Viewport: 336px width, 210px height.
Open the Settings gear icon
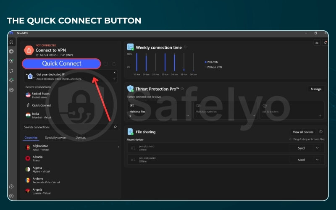pos(11,196)
